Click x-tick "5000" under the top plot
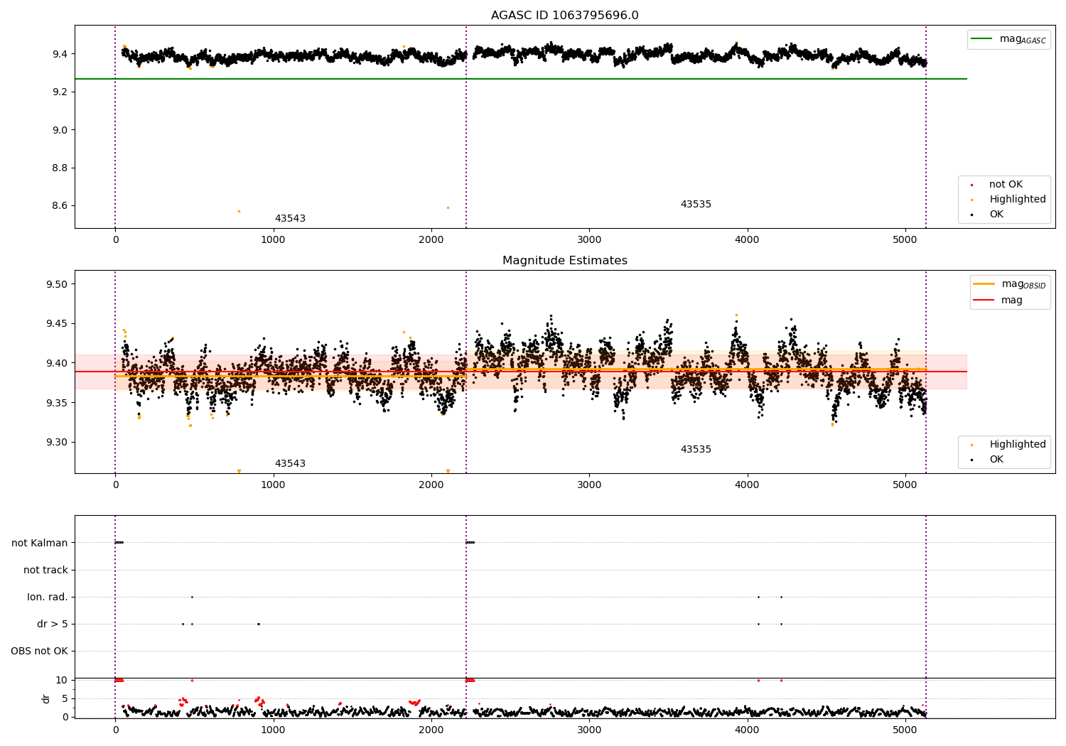The image size is (1066, 746). pyautogui.click(x=905, y=240)
